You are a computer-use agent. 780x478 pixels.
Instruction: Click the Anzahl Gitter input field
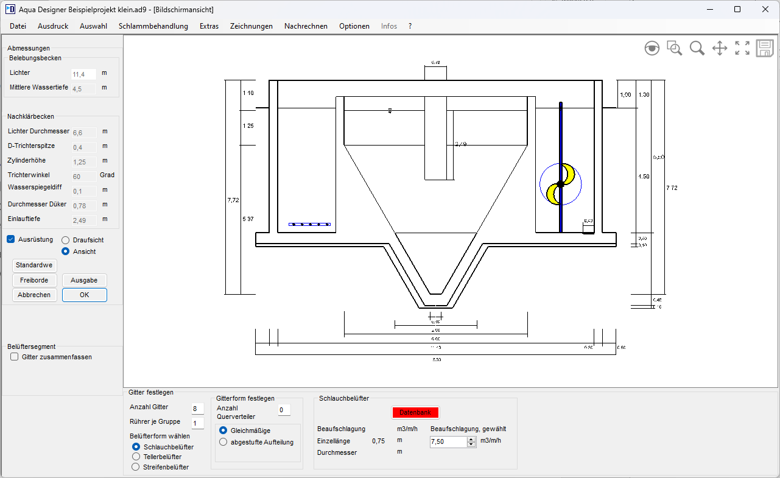(x=197, y=408)
